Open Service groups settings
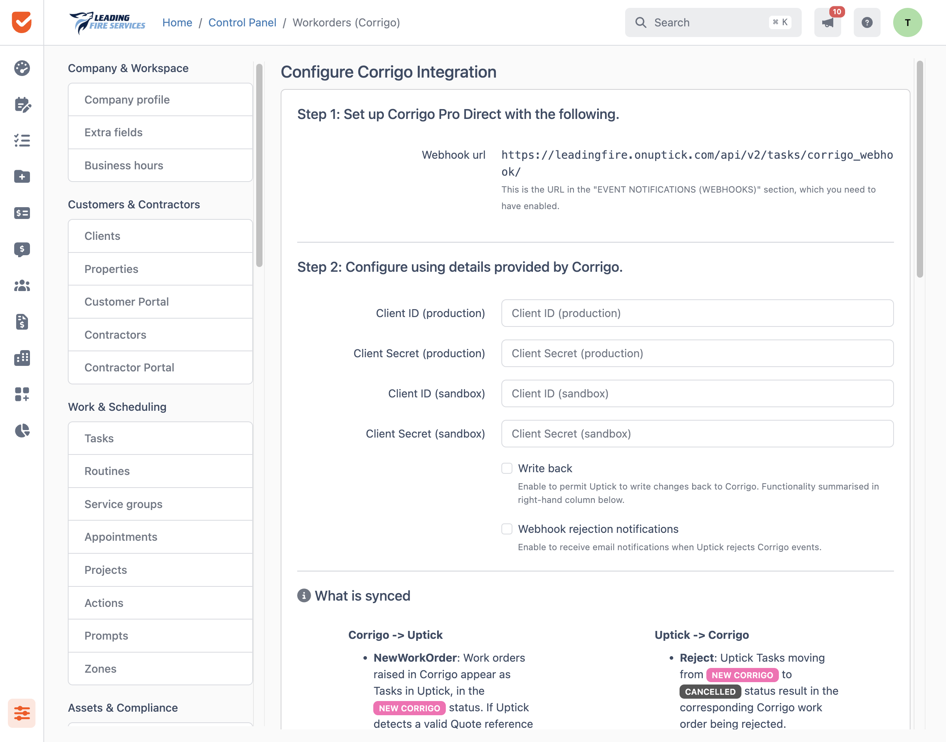Image resolution: width=946 pixels, height=742 pixels. point(160,504)
